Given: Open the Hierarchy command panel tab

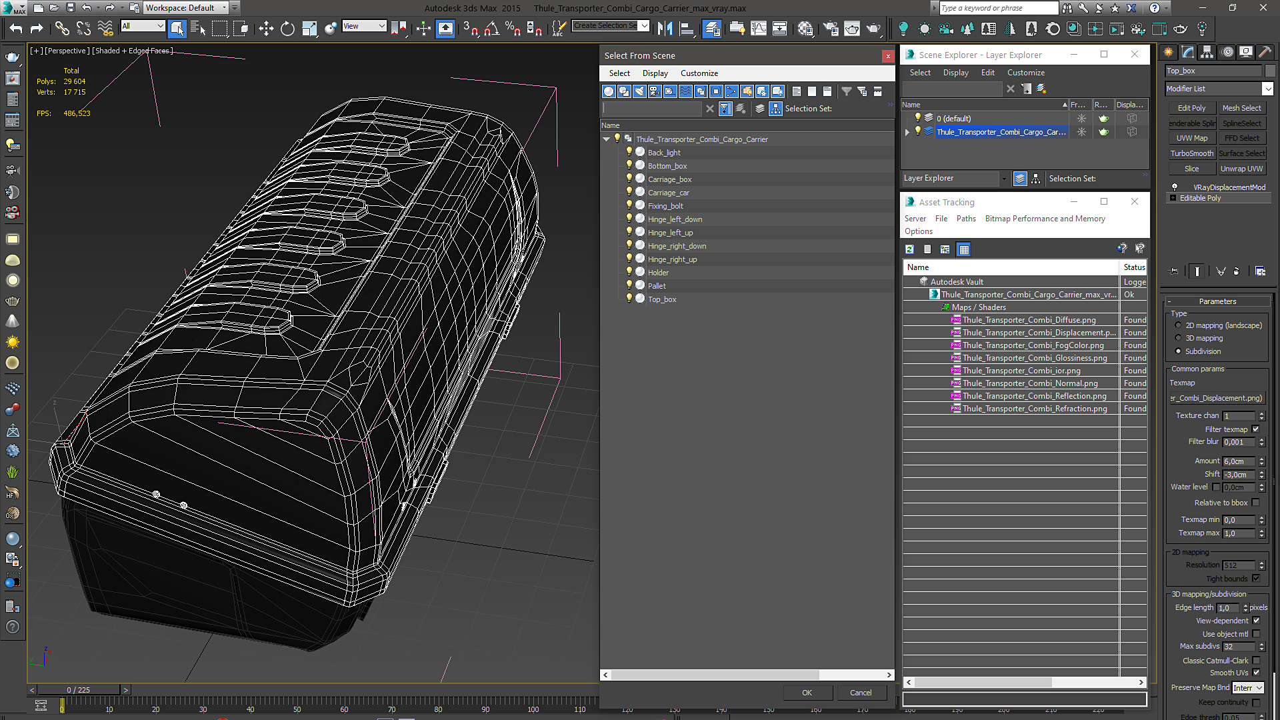Looking at the screenshot, I should 1207,52.
